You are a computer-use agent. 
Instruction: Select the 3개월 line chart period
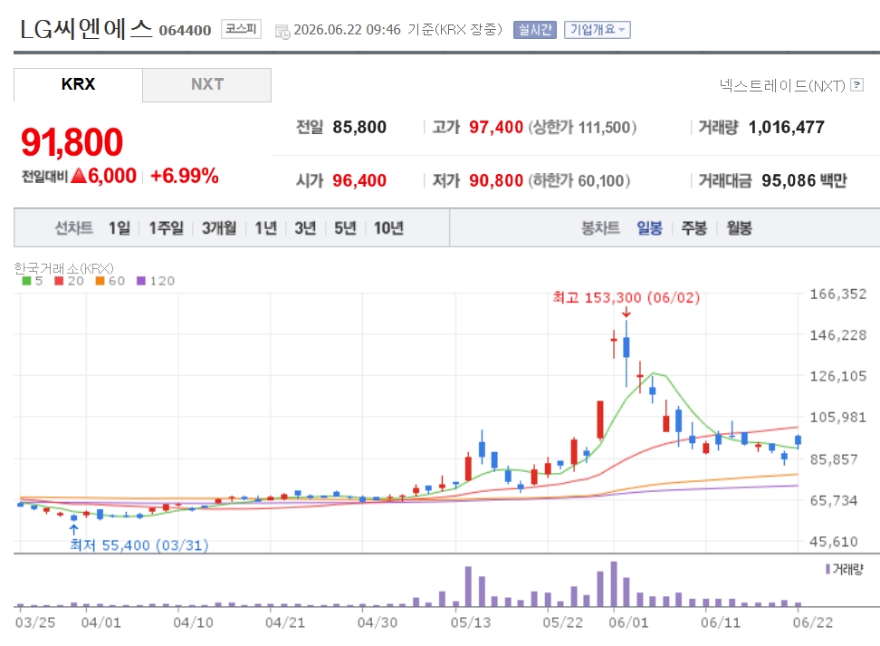coord(219,228)
